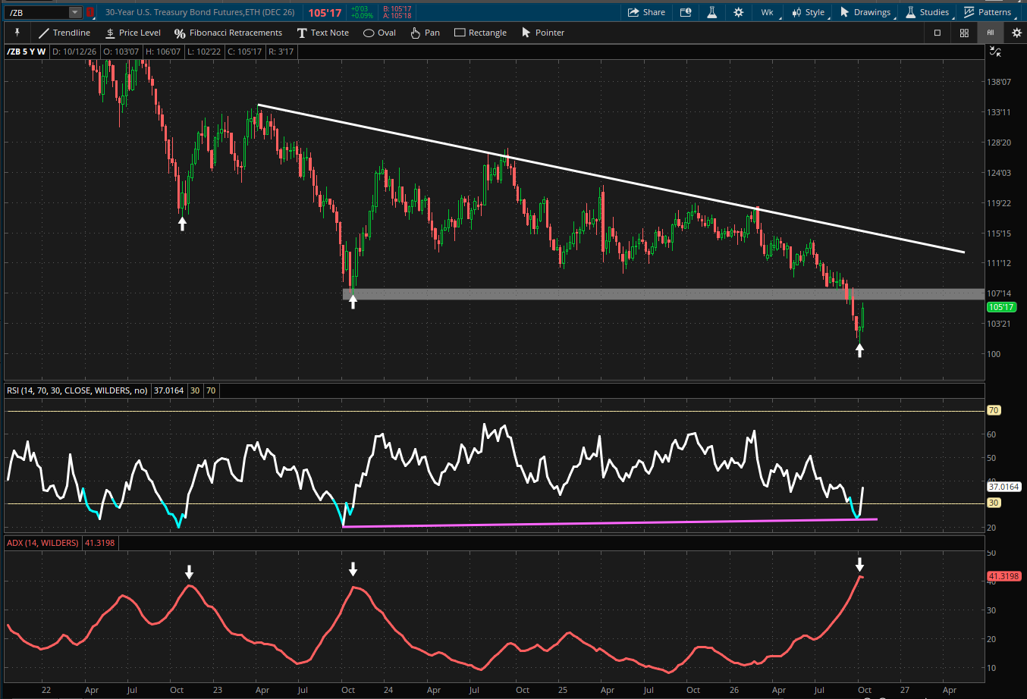This screenshot has width=1027, height=699.
Task: Activate the Pan hand tool
Action: [425, 33]
